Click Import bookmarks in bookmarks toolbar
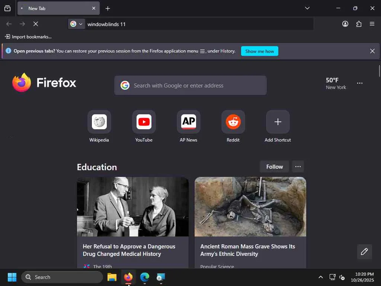Screen dimensions: 381x286 28,37
